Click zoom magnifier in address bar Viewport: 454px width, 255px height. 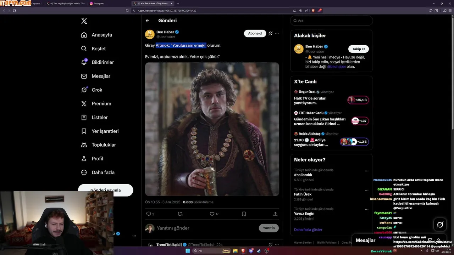click(x=300, y=11)
